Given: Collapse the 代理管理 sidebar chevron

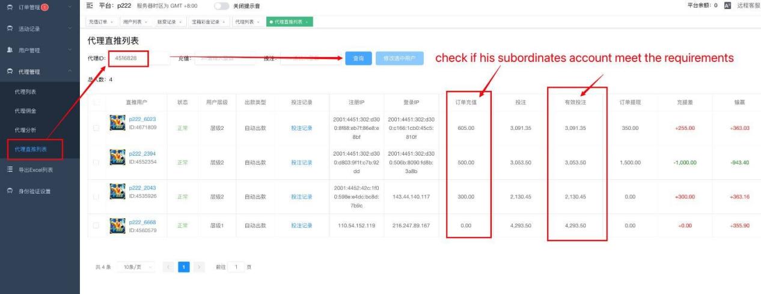Looking at the screenshot, I should pos(71,72).
